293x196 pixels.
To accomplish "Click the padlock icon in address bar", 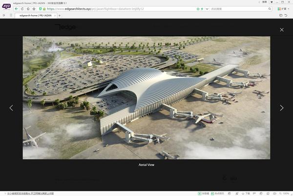I will point(44,9).
